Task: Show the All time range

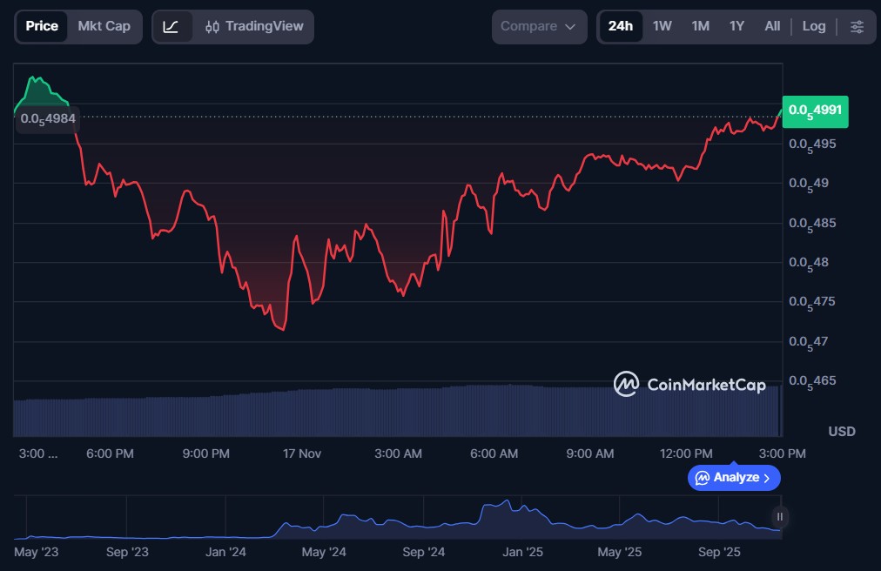Action: [772, 26]
